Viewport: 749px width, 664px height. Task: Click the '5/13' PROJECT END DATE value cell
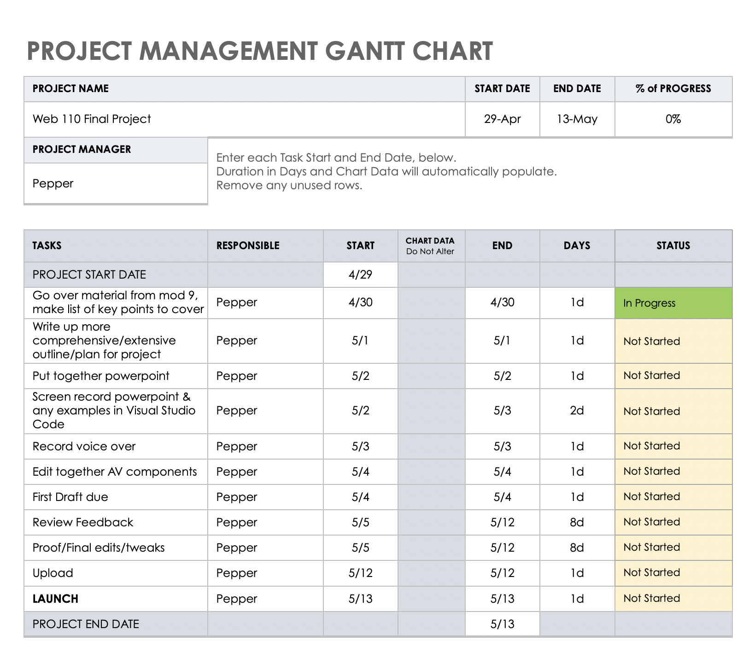tap(503, 624)
